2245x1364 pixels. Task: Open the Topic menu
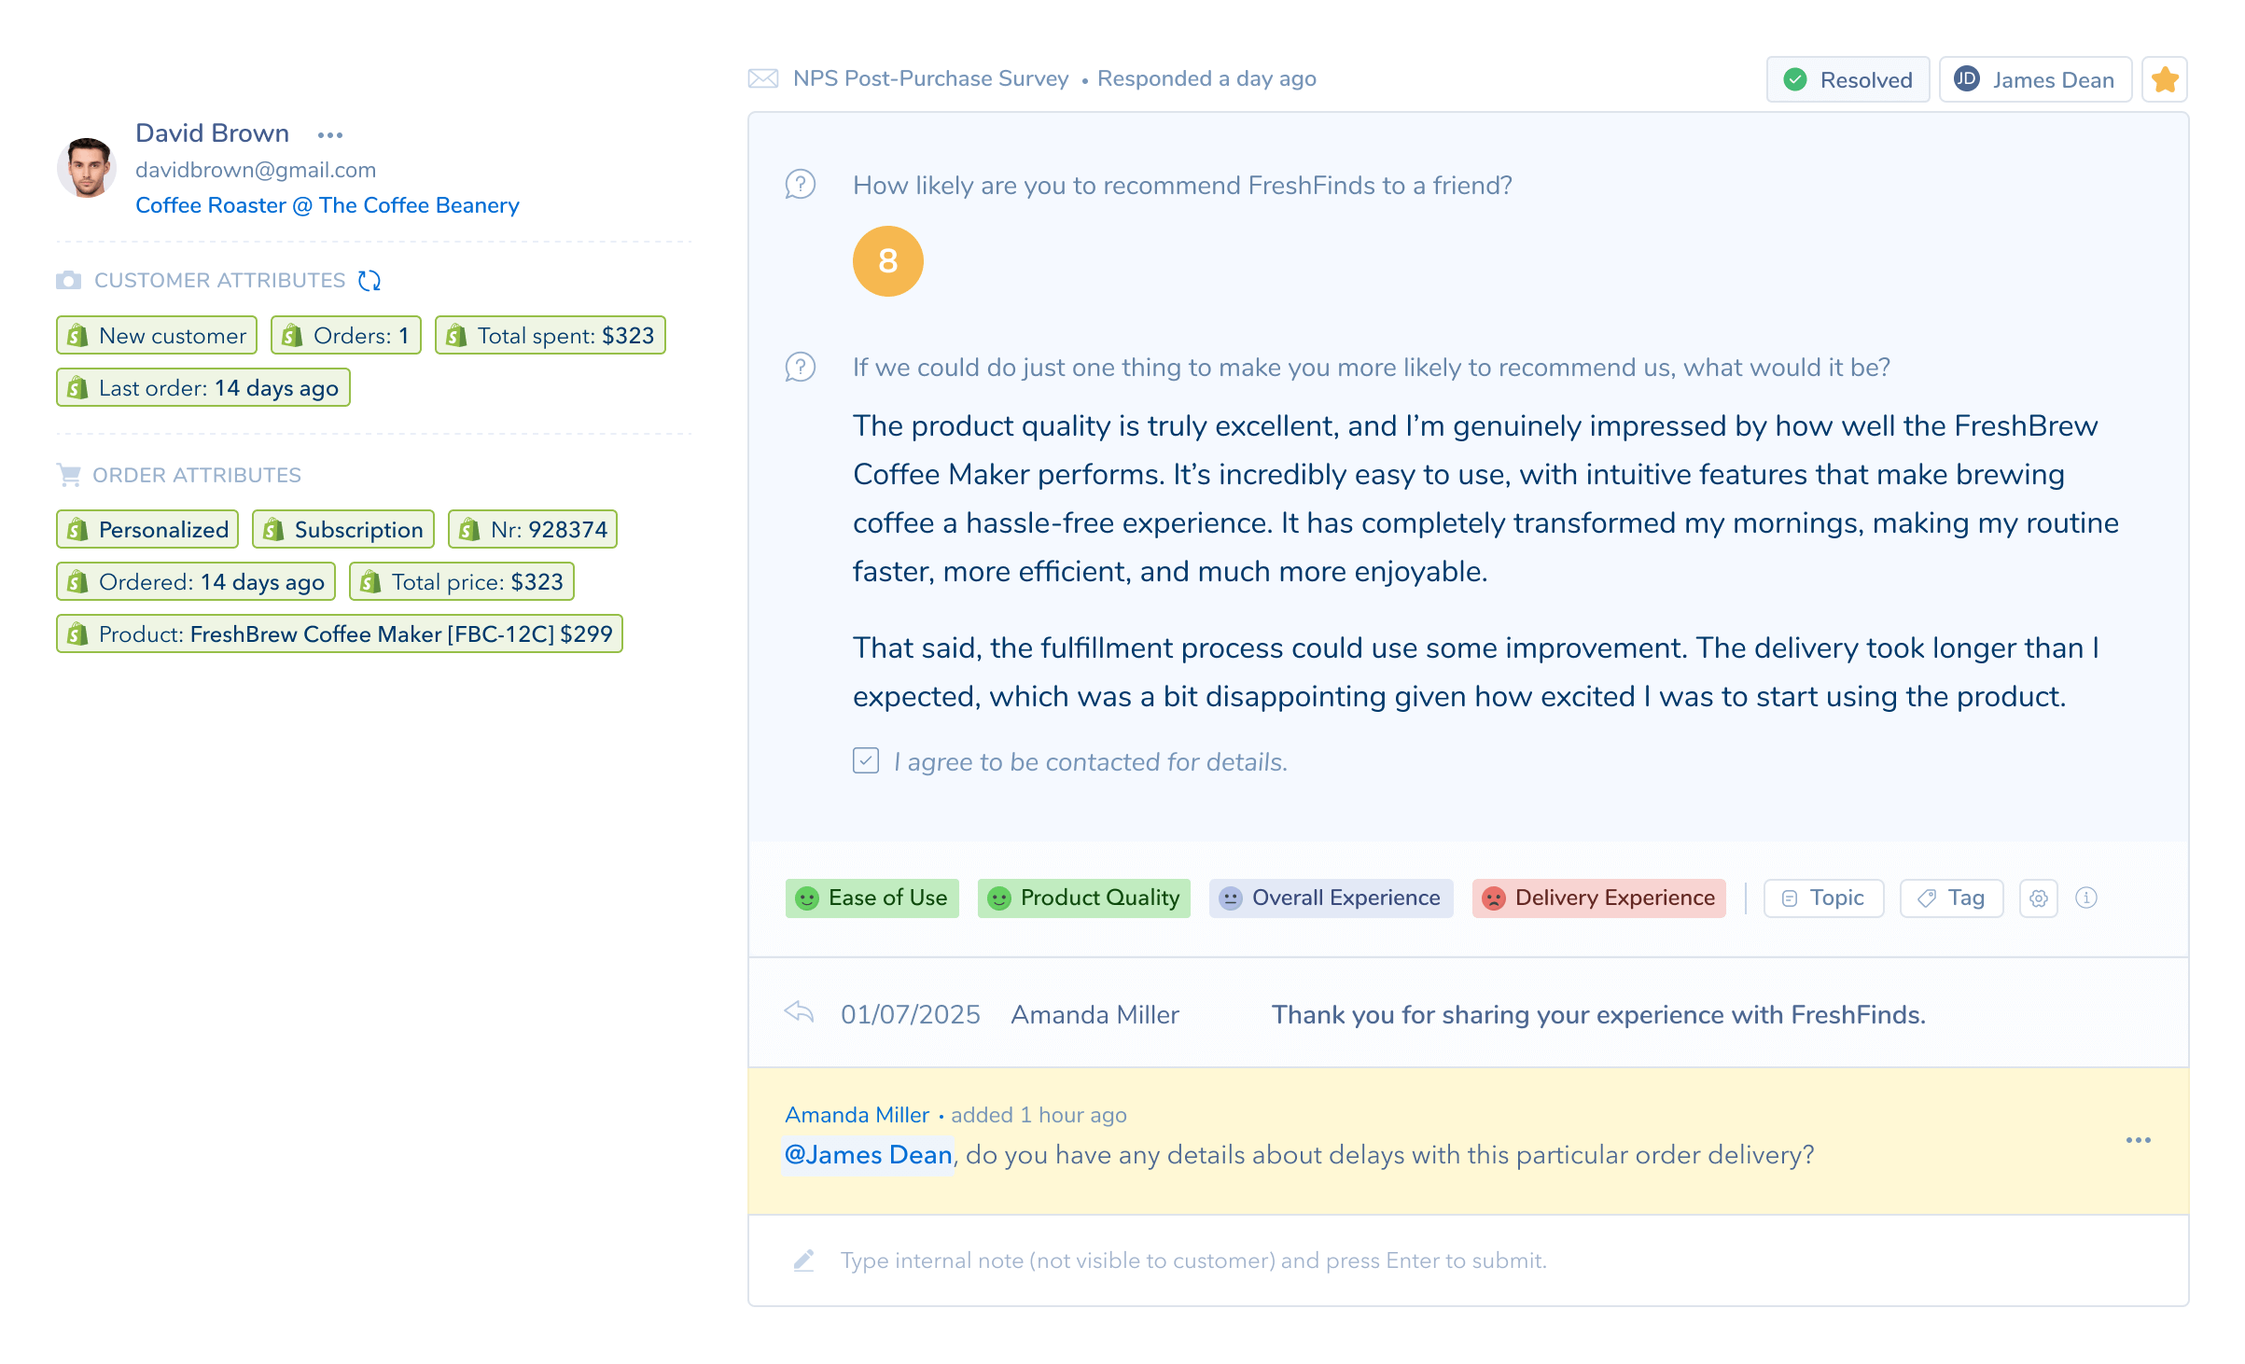point(1822,898)
